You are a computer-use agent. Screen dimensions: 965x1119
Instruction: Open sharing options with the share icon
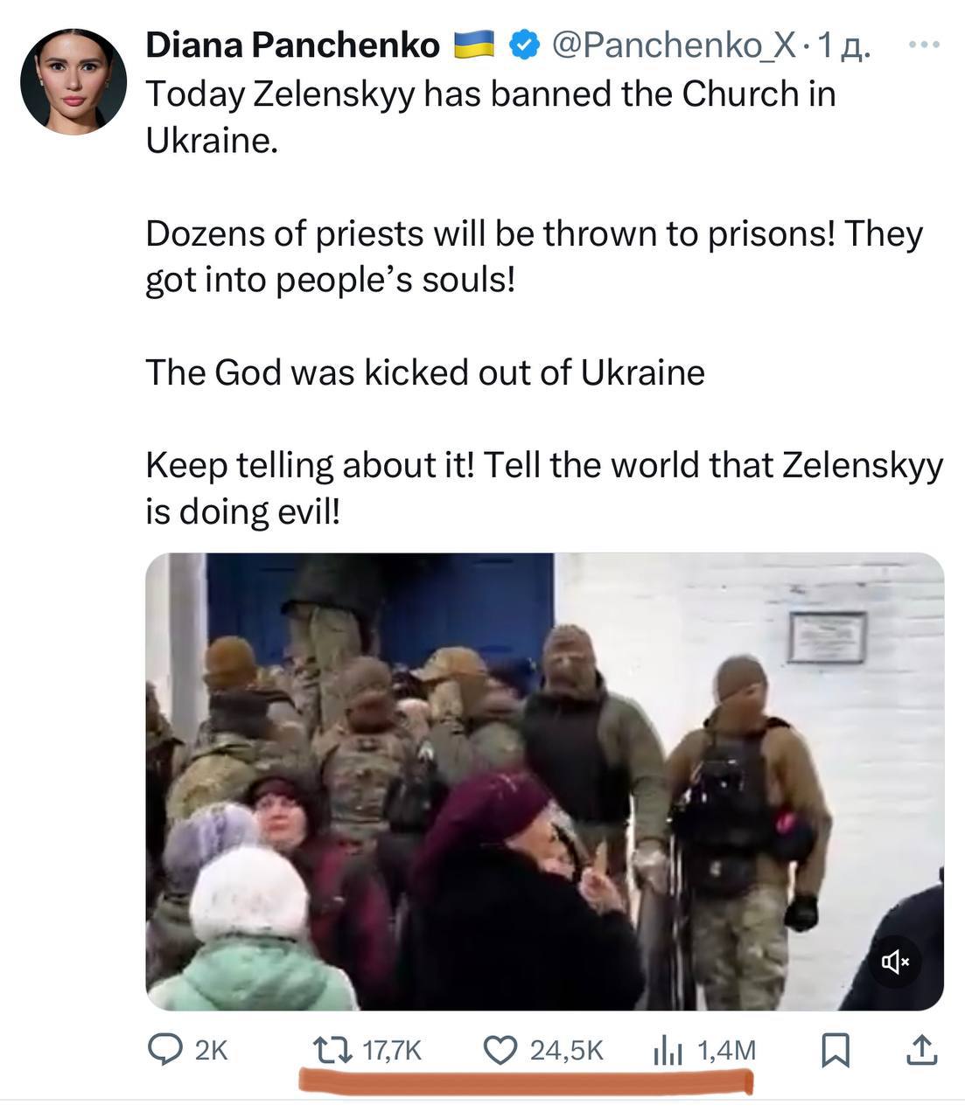(x=920, y=1051)
